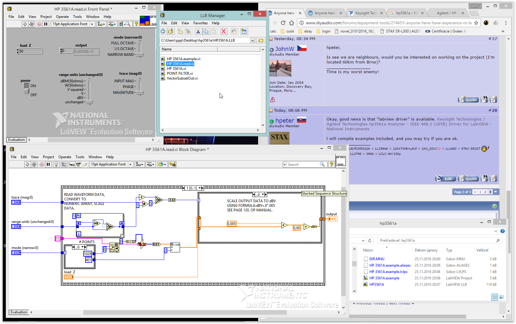Click refresh icon in hp3561a Explorer window
The image size is (516, 324).
370,240
